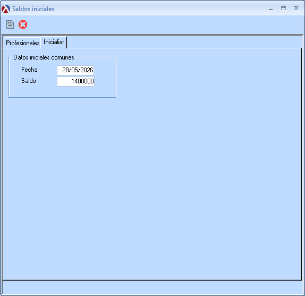Screen dimensions: 305x296
Task: Switch to the Profesionales tab
Action: tap(22, 43)
